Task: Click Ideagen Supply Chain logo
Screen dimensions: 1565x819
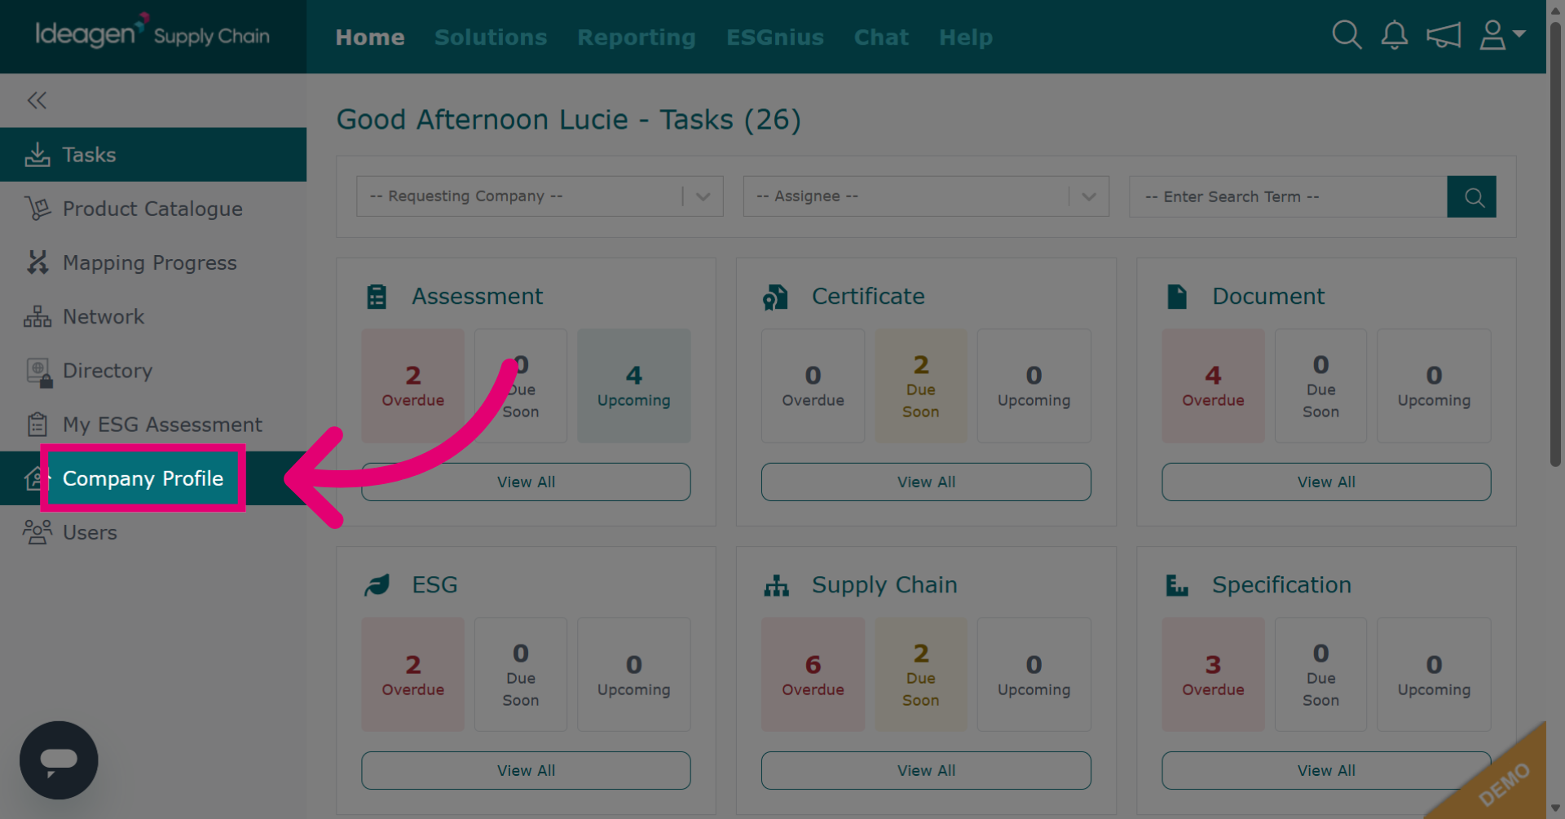Action: [x=152, y=33]
